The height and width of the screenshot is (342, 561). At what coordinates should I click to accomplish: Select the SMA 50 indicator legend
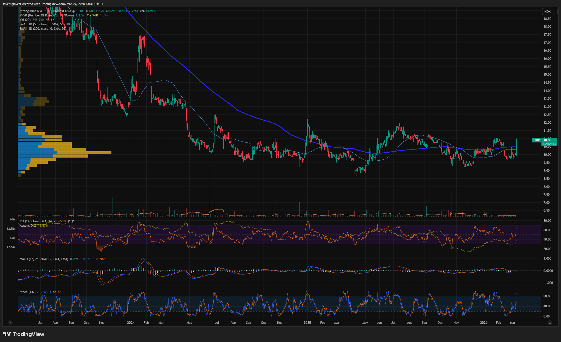click(42, 24)
